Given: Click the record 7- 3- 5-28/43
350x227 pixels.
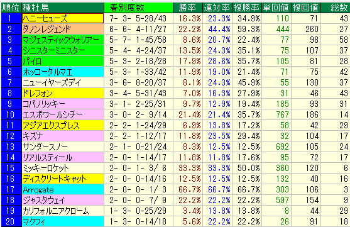Looking at the screenshot, I should pos(138,18).
